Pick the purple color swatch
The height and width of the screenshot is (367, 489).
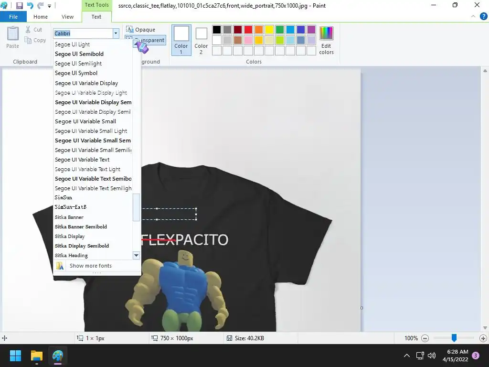311,30
